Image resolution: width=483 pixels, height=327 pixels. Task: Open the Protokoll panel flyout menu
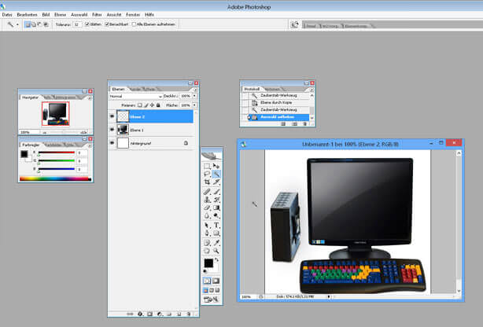(x=312, y=90)
